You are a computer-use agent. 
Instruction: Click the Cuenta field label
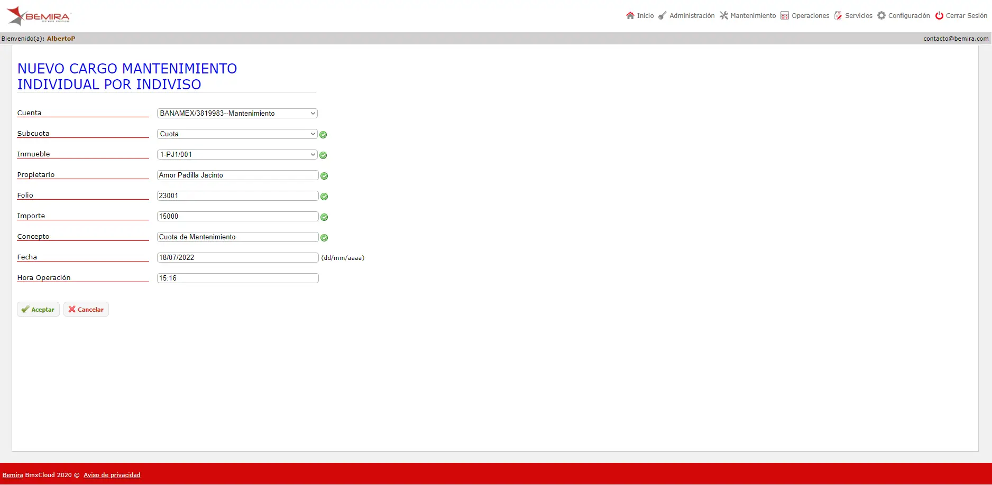coord(29,113)
